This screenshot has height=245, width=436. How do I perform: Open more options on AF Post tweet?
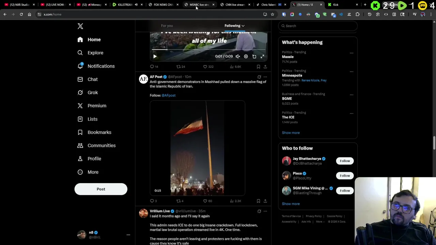click(x=265, y=77)
